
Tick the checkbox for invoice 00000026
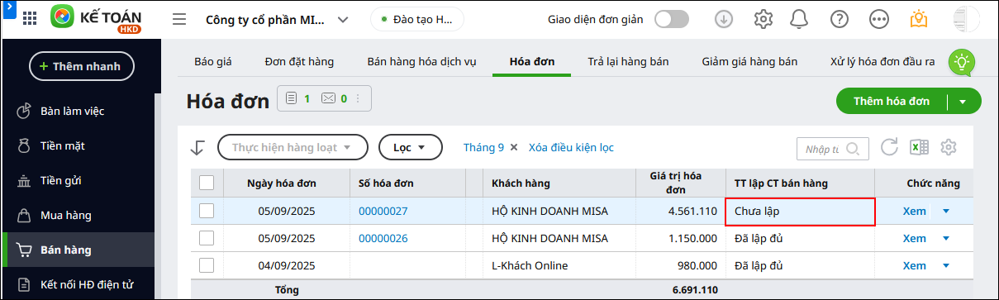pos(207,238)
